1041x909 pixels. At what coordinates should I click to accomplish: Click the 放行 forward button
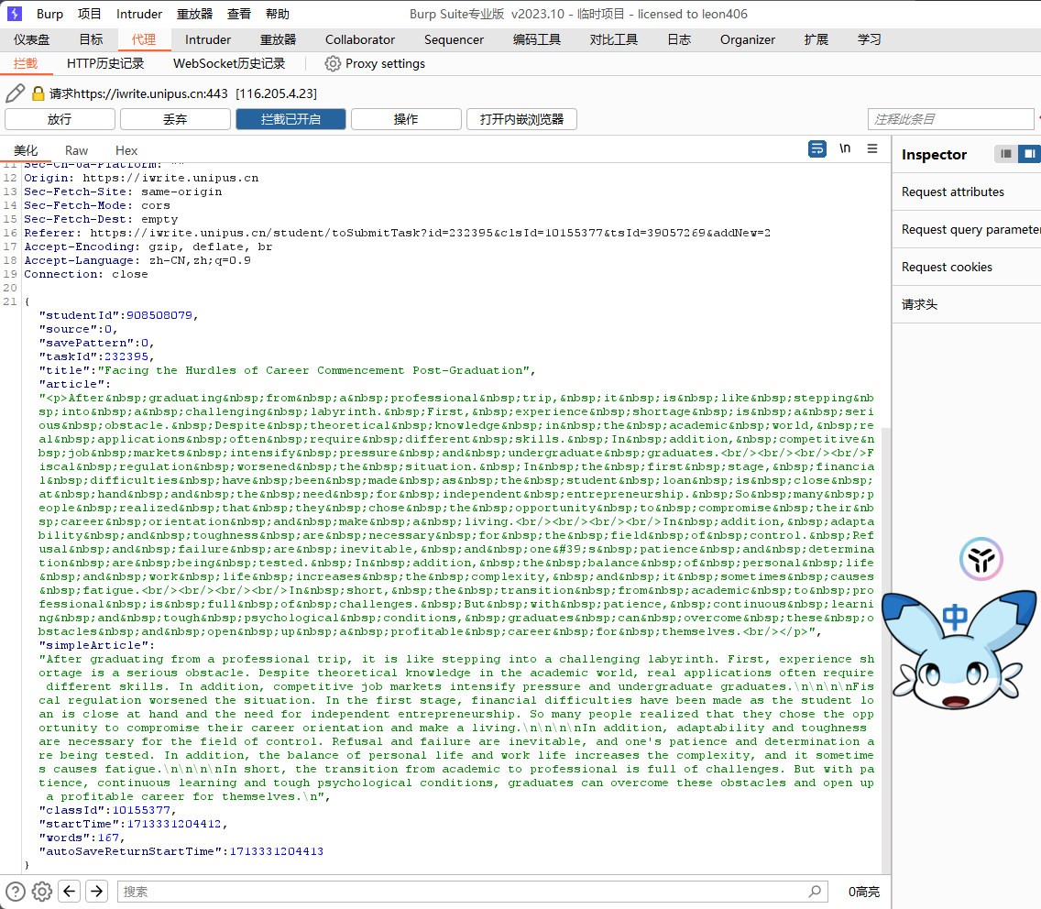point(60,119)
